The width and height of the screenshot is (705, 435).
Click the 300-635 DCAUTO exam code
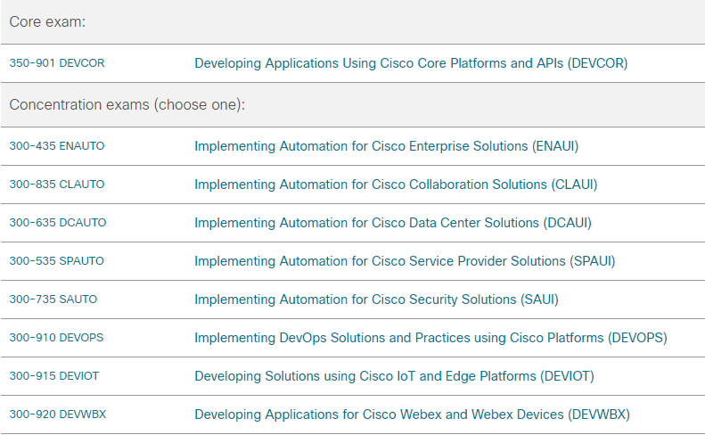(x=58, y=223)
